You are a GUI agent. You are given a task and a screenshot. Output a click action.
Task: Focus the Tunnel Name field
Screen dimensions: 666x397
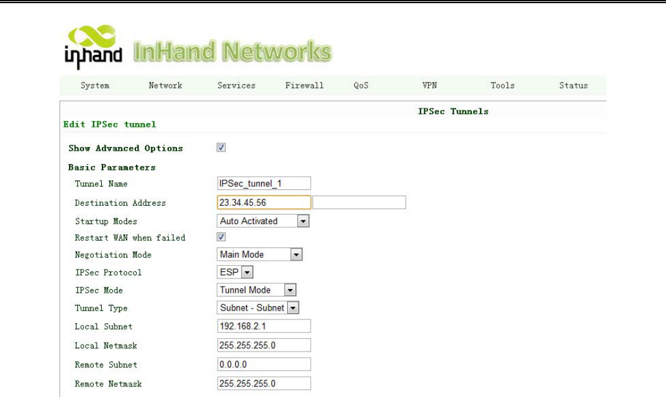point(264,184)
